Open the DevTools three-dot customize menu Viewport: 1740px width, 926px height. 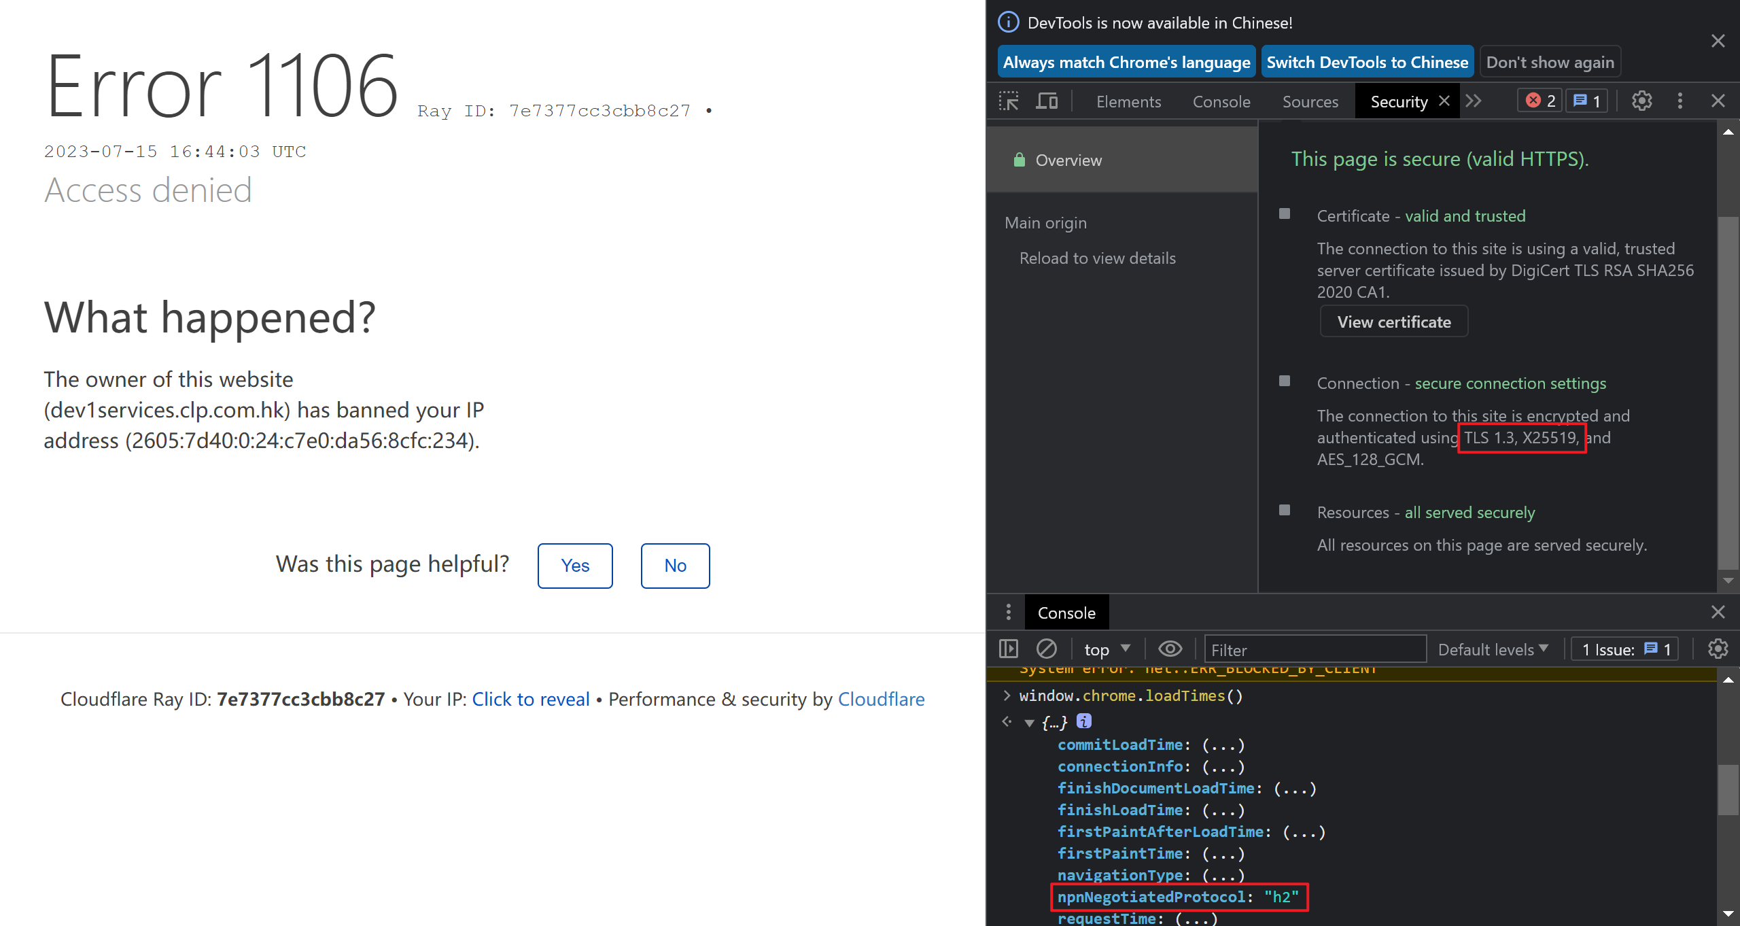[1680, 101]
